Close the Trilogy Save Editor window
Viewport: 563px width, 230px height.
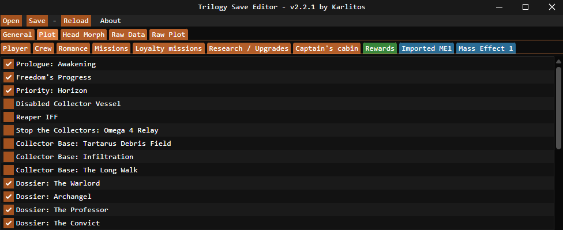551,7
